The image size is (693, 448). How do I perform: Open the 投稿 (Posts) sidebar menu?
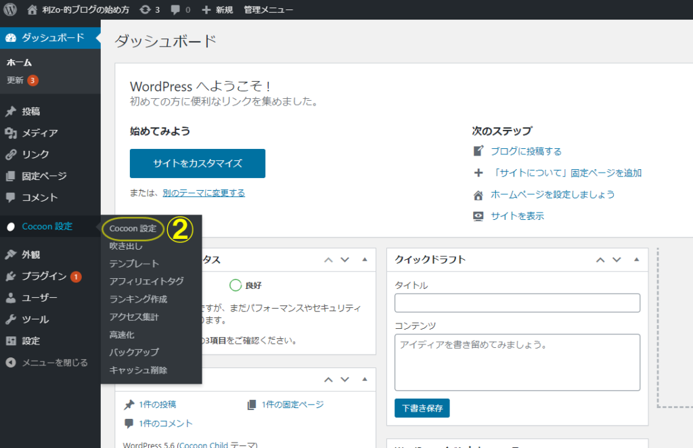pos(30,112)
